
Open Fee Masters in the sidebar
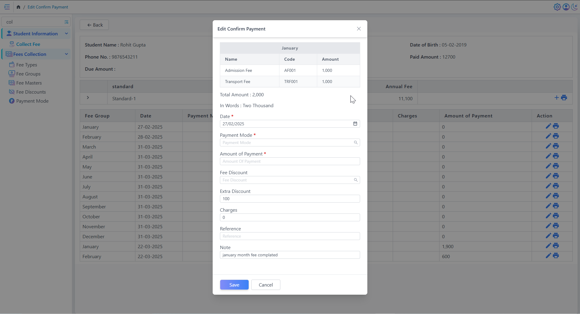(x=29, y=83)
